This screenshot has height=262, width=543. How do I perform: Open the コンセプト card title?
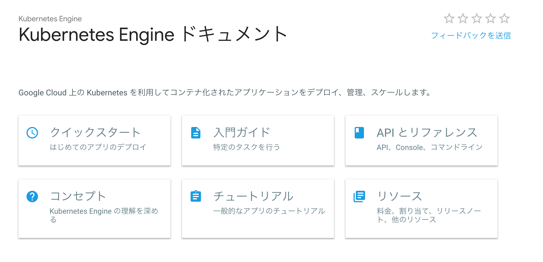78,196
